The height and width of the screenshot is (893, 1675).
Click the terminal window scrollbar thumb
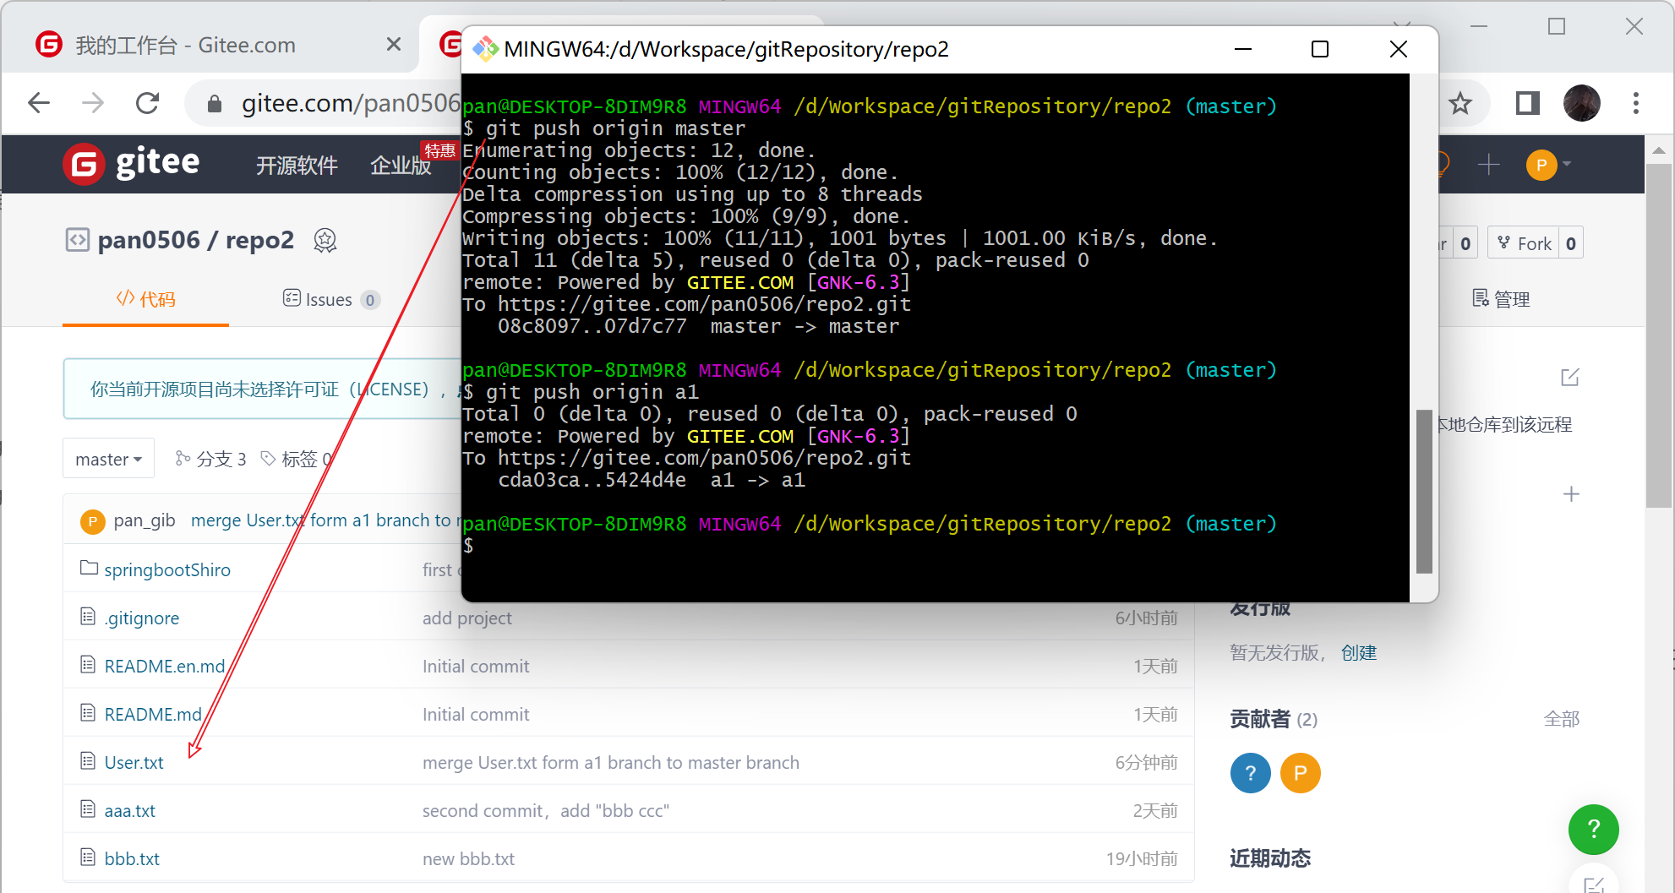(x=1424, y=490)
